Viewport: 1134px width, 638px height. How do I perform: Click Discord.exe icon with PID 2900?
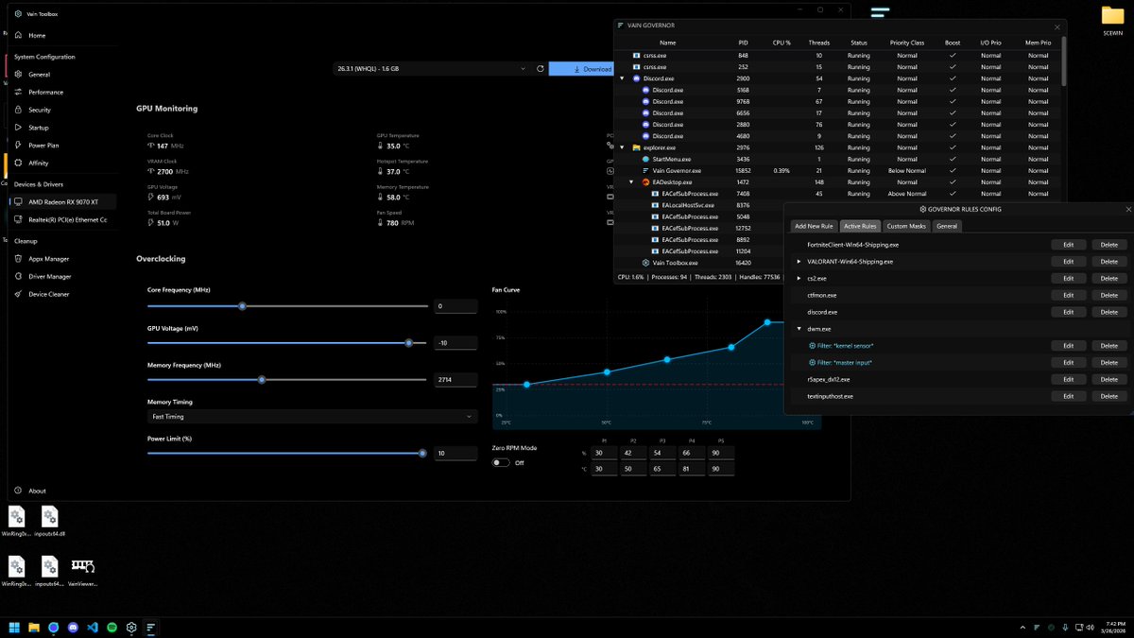coord(636,78)
